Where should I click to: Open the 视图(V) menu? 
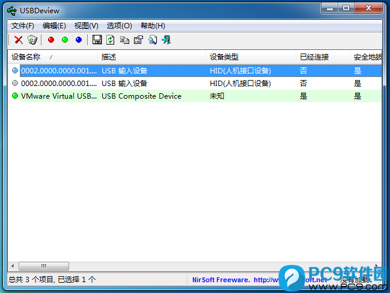pos(87,26)
